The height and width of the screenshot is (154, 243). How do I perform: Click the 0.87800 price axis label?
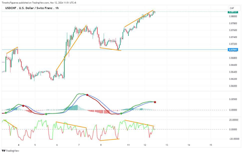(233, 23)
